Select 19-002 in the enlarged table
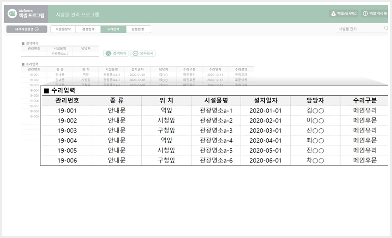The image size is (392, 238). click(x=67, y=121)
